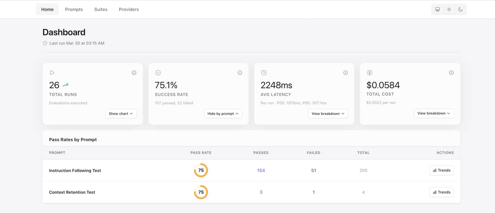Click passed count 154 link
The width and height of the screenshot is (495, 213).
261,170
